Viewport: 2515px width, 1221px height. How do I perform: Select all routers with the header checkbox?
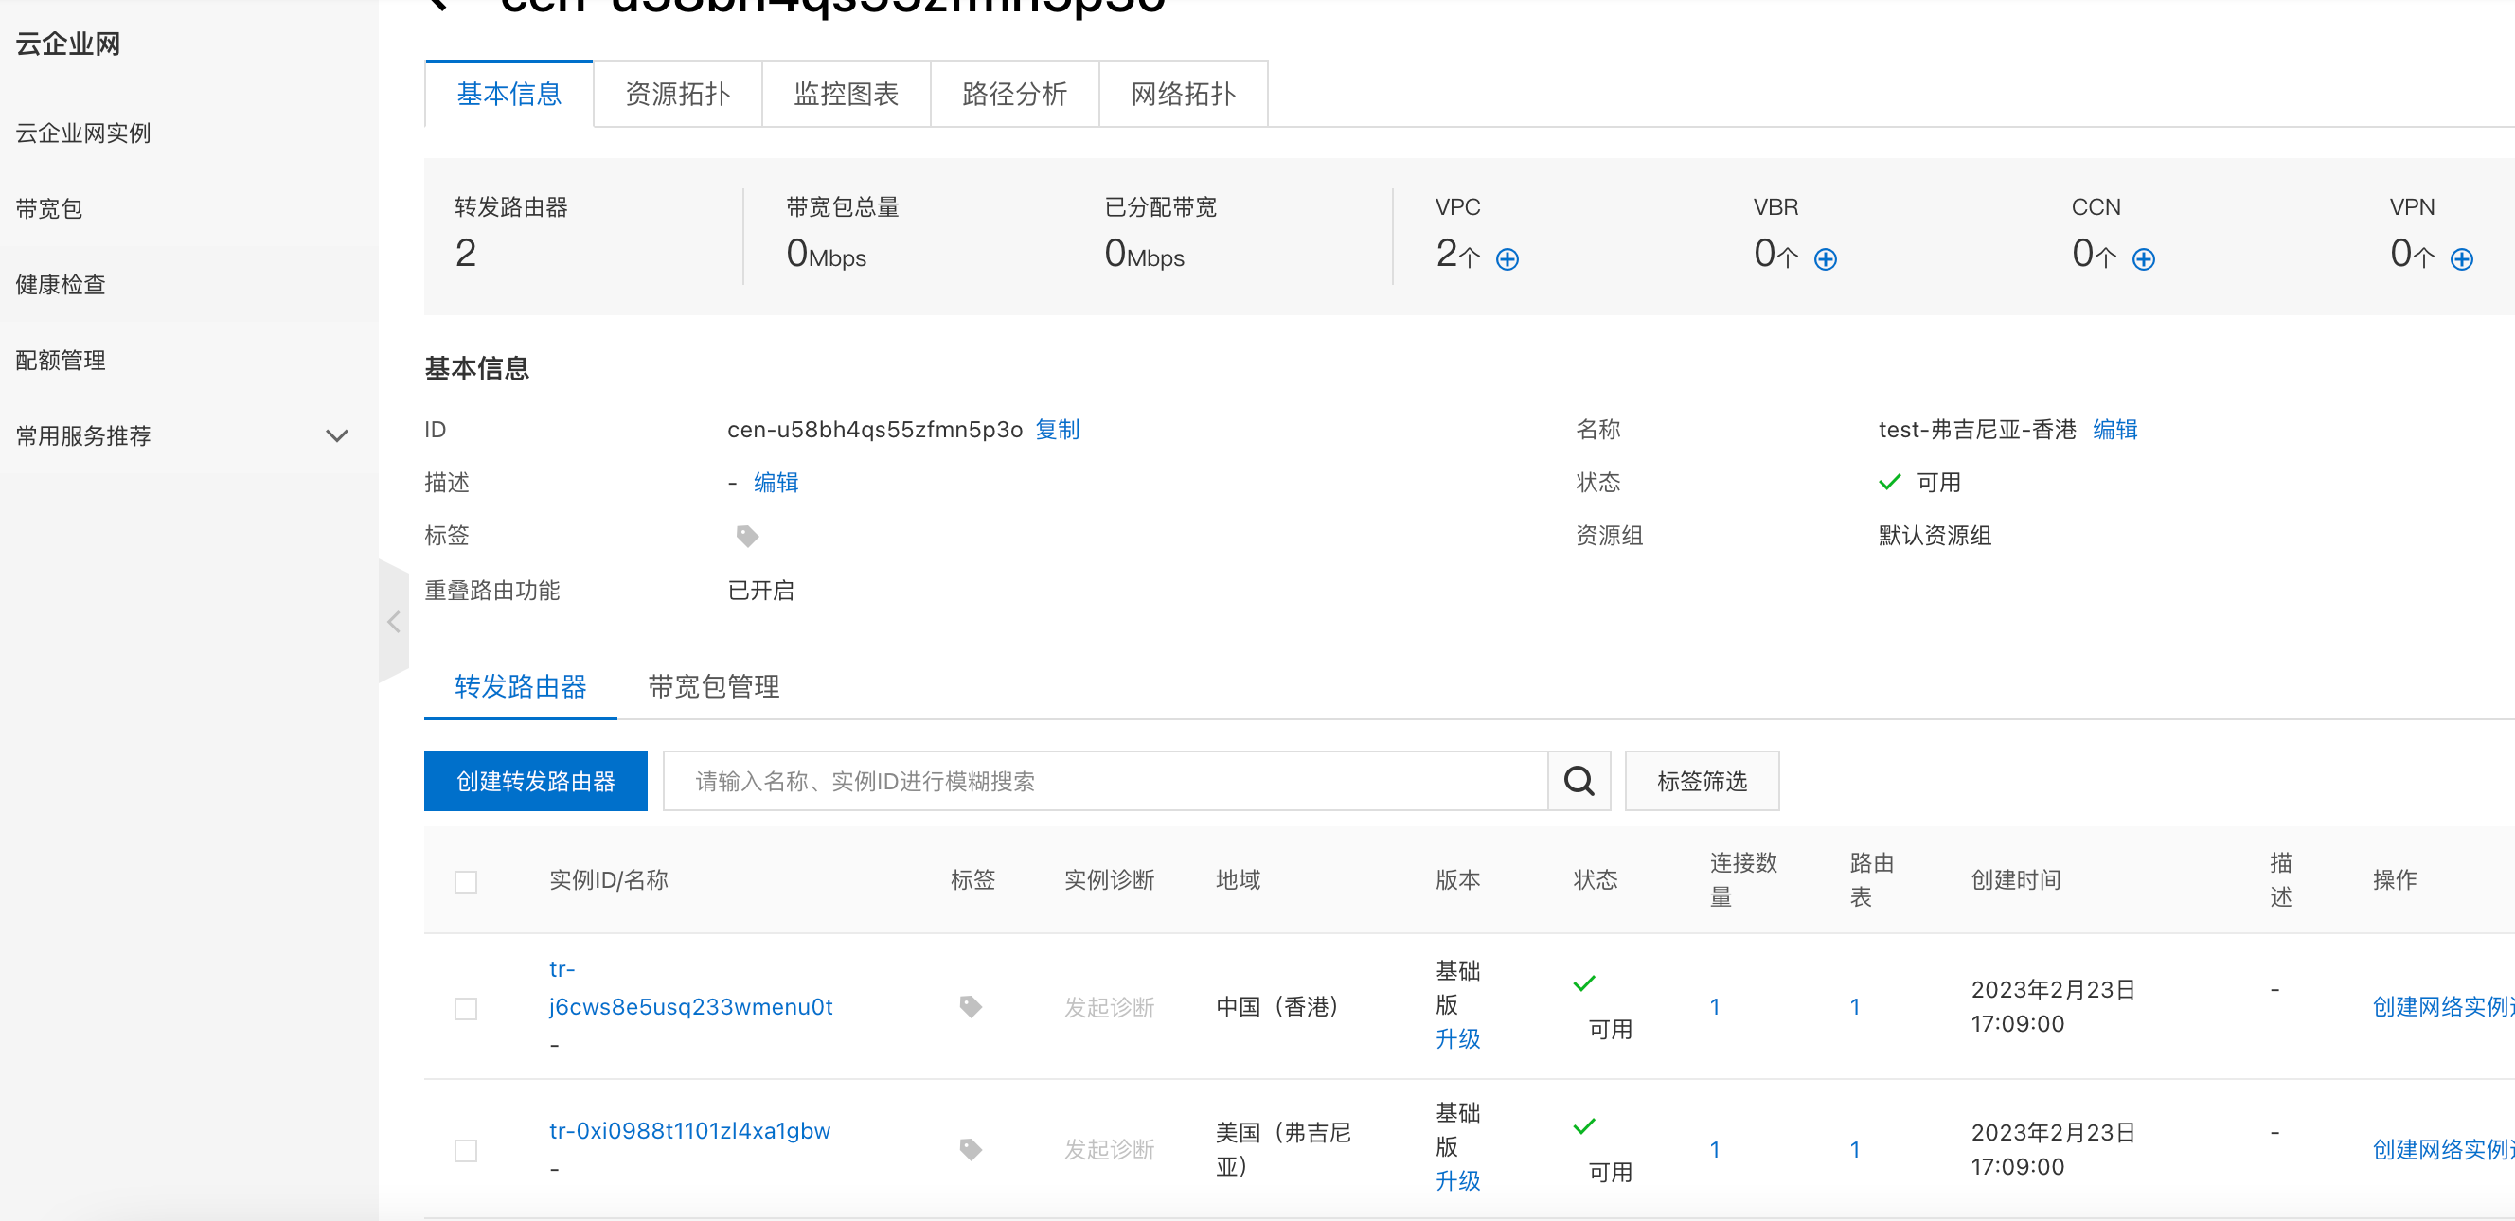point(466,881)
